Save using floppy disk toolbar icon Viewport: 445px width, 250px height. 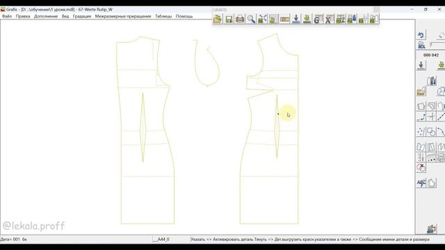tap(229, 19)
